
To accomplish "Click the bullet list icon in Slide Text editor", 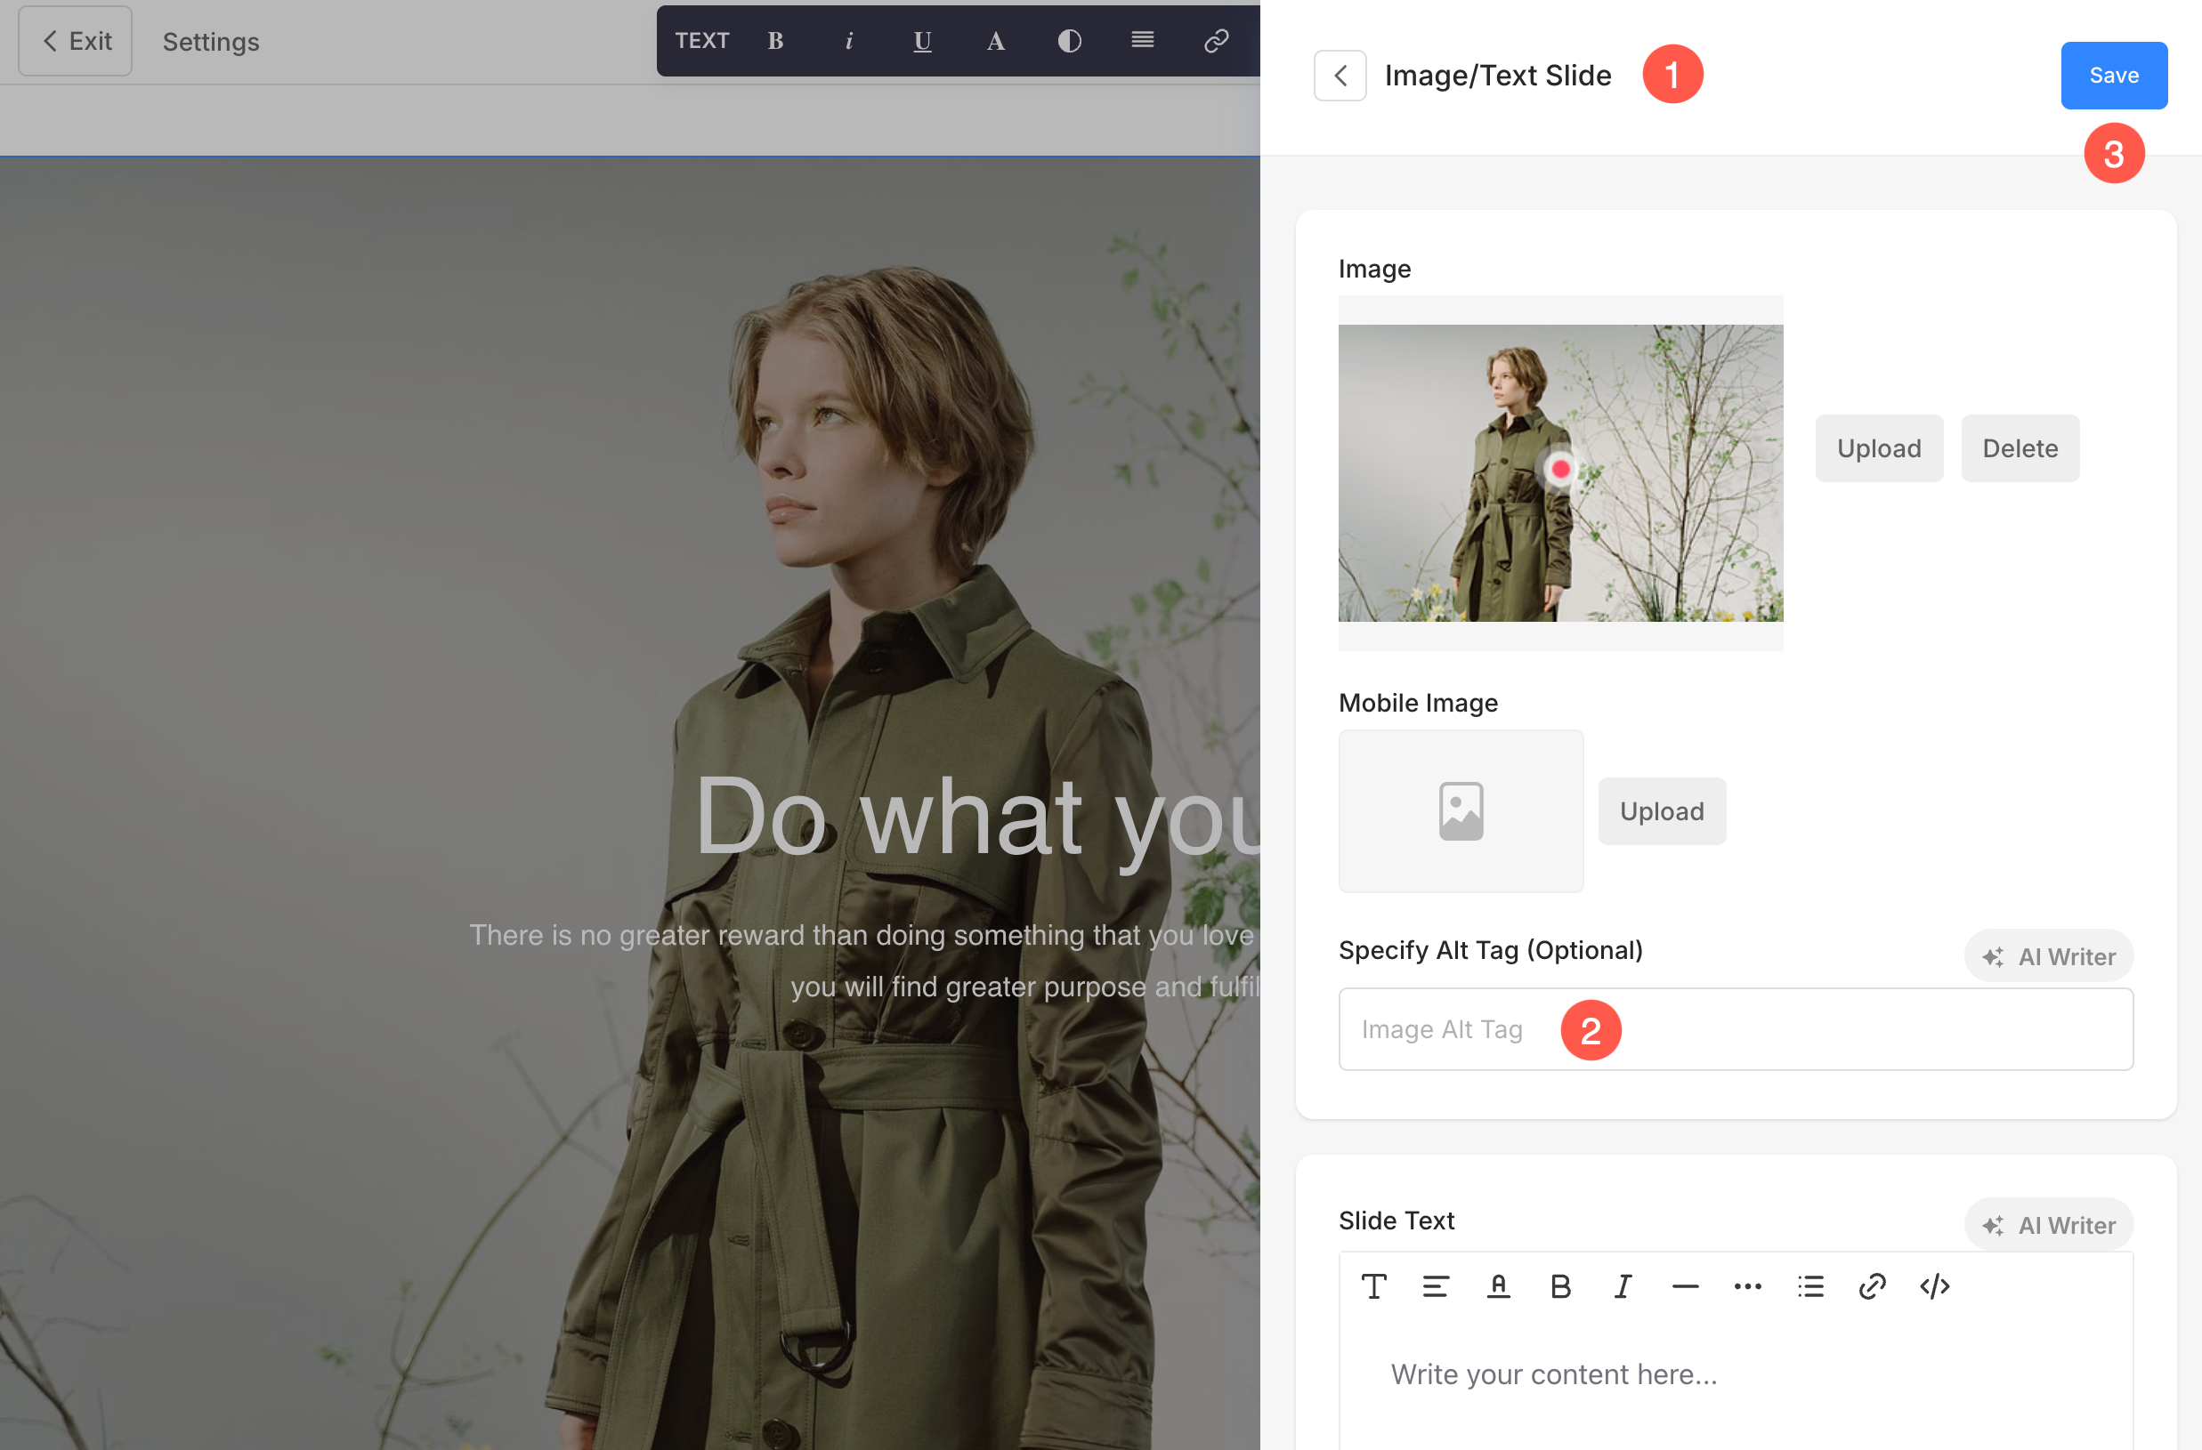I will tap(1809, 1286).
